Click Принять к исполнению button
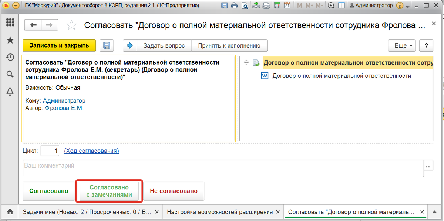444x221 pixels. tap(229, 45)
